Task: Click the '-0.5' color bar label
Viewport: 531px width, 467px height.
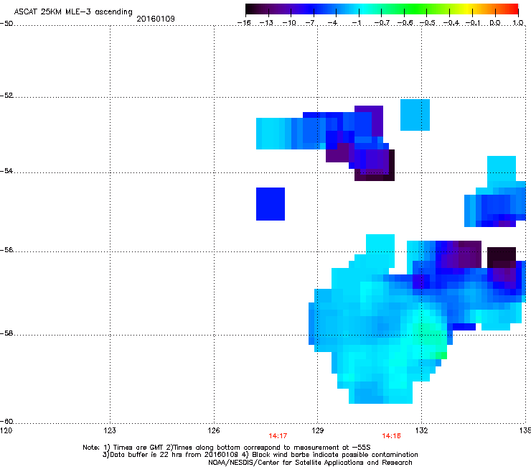Action: click(x=428, y=23)
